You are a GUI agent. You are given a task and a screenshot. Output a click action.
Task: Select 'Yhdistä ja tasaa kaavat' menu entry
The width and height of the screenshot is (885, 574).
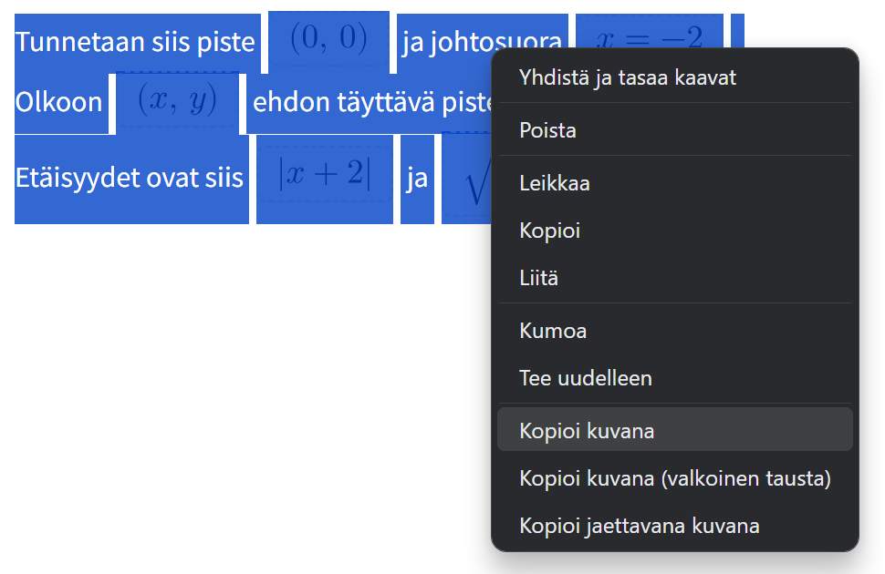(628, 77)
